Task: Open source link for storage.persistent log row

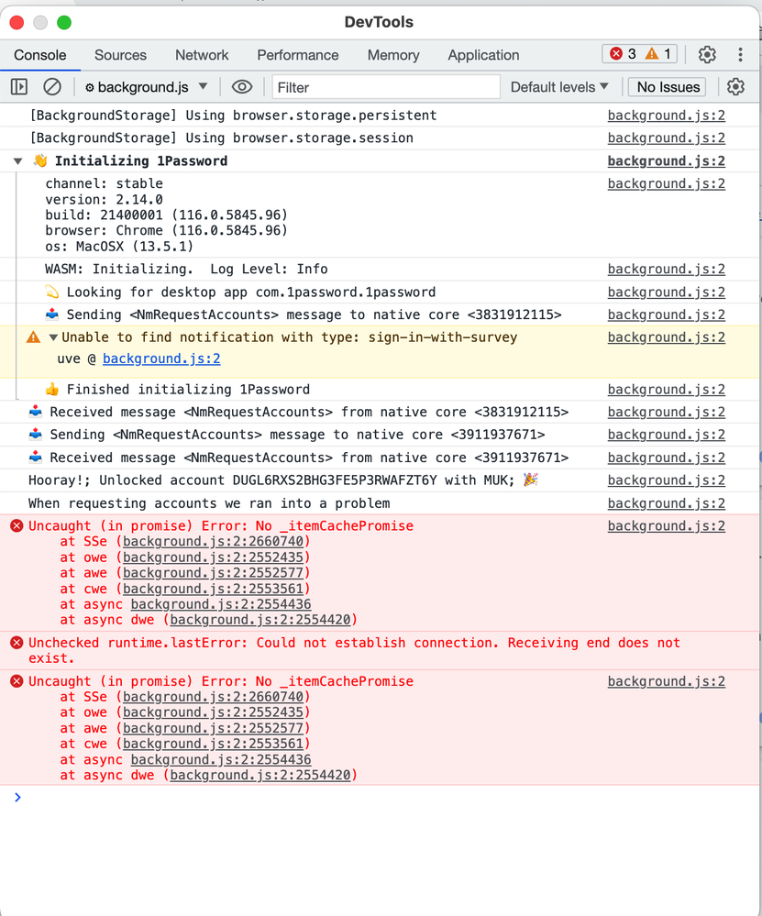Action: (666, 116)
